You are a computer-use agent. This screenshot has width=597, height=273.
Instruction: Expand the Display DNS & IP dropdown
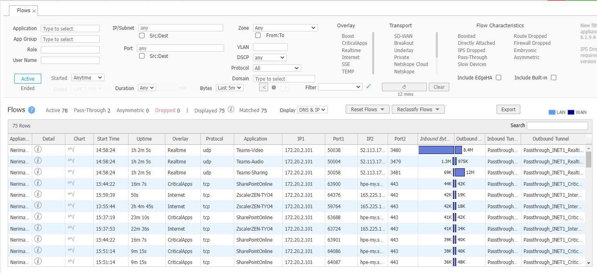coord(312,110)
